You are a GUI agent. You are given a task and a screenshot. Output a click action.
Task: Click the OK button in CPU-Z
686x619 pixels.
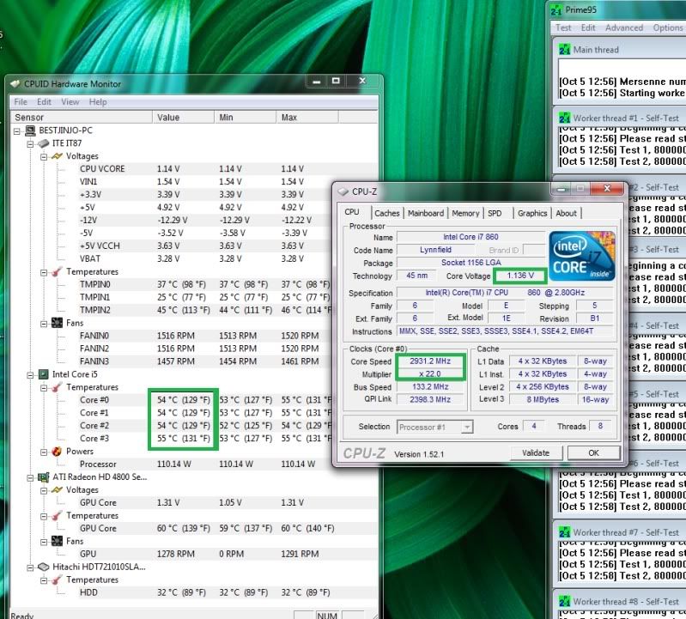tap(593, 452)
